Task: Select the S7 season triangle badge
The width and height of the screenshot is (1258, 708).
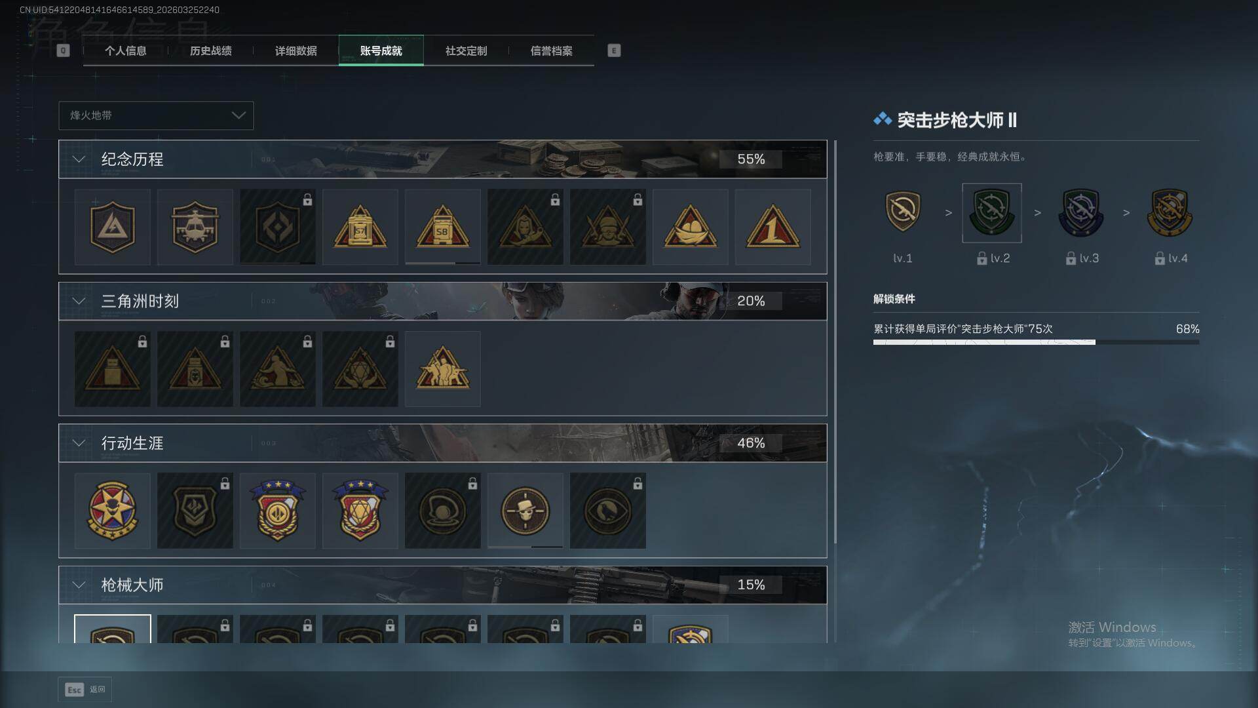Action: [360, 227]
